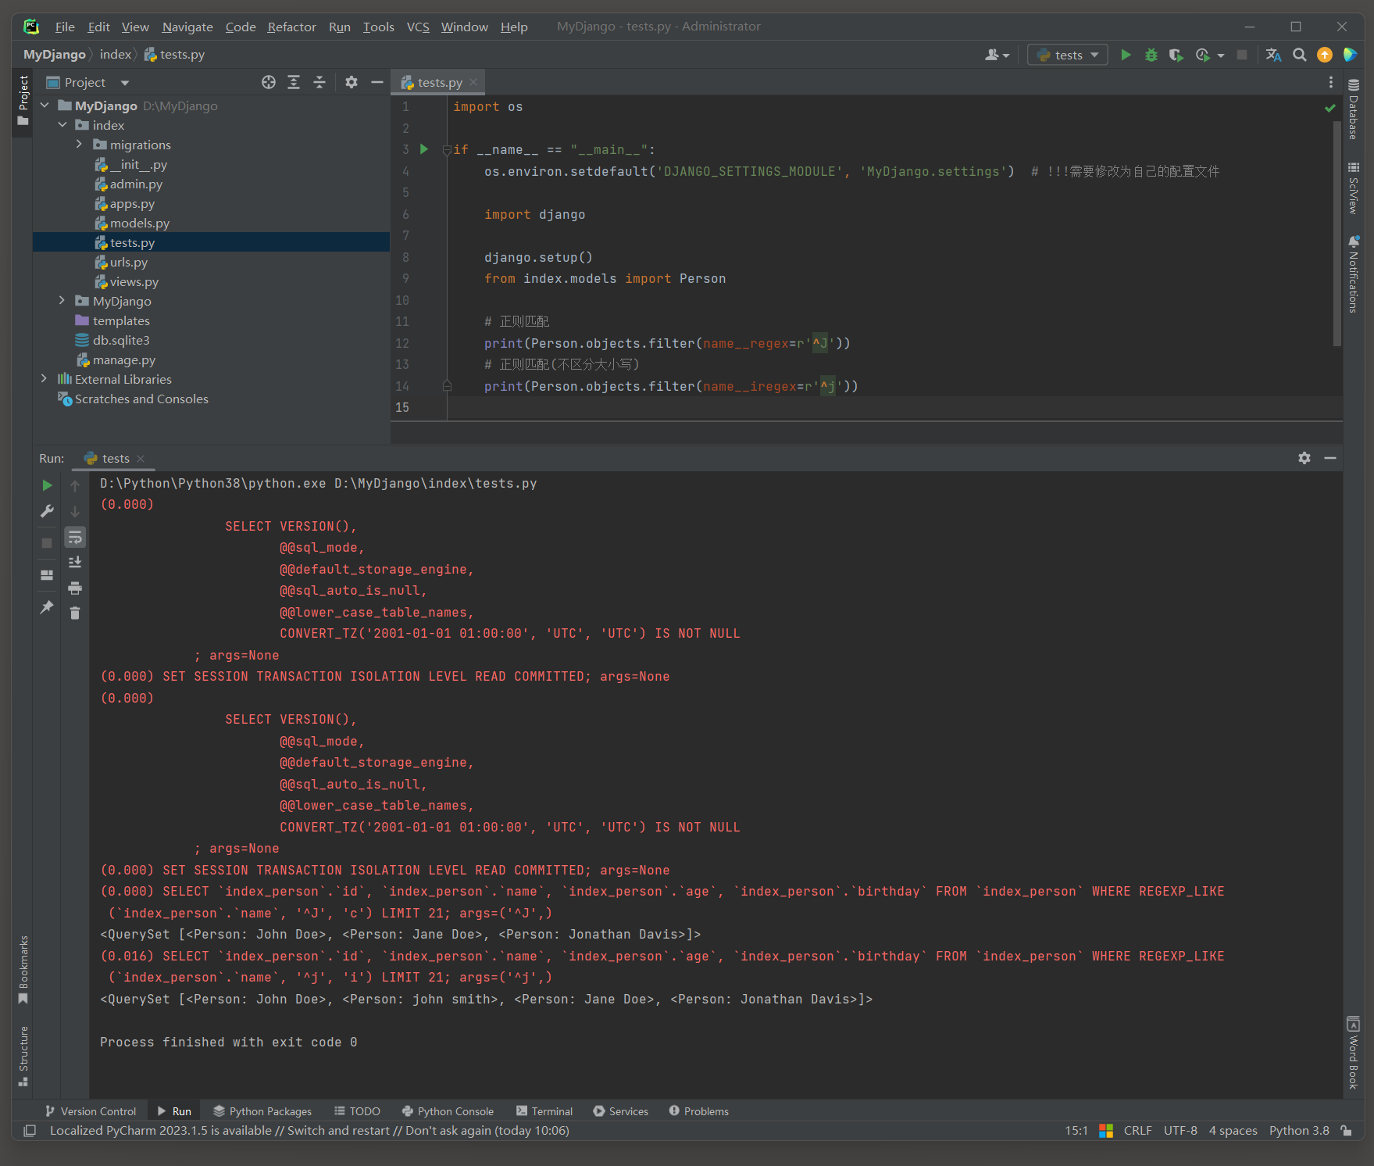Toggle Pin Tab icon in Run panel
Viewport: 1374px width, 1166px height.
[47, 607]
